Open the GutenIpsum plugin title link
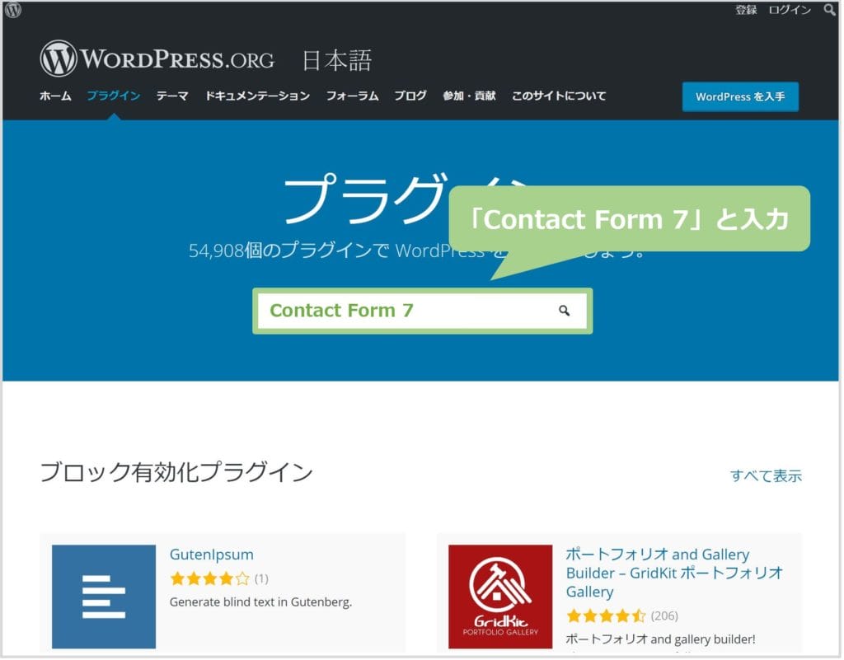Screen dimensions: 844x660 click(x=212, y=555)
